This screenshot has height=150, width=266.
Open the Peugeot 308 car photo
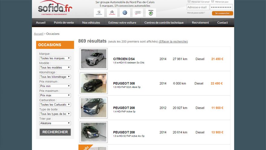click(x=94, y=83)
